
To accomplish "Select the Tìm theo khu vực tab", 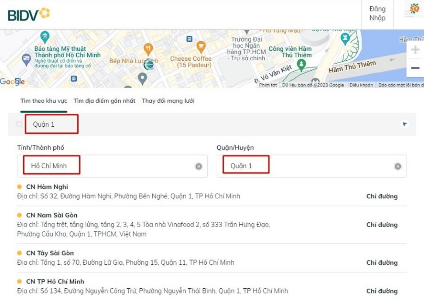I will click(x=43, y=101).
